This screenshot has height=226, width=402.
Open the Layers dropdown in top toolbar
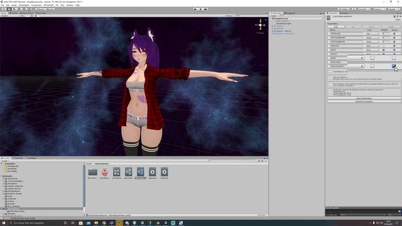pyautogui.click(x=379, y=9)
